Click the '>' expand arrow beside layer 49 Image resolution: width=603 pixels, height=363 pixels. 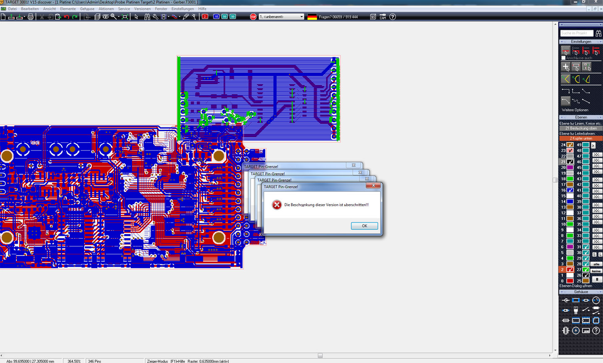[x=593, y=145]
